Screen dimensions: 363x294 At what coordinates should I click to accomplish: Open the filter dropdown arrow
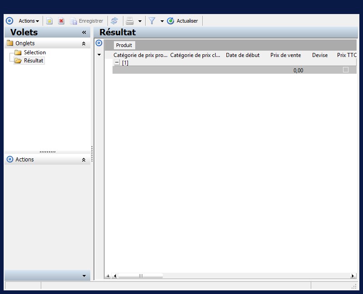click(162, 21)
